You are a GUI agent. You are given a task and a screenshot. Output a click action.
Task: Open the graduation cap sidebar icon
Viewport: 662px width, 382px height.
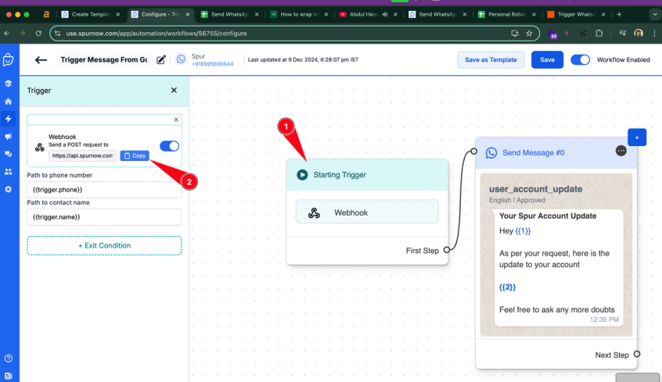8,84
